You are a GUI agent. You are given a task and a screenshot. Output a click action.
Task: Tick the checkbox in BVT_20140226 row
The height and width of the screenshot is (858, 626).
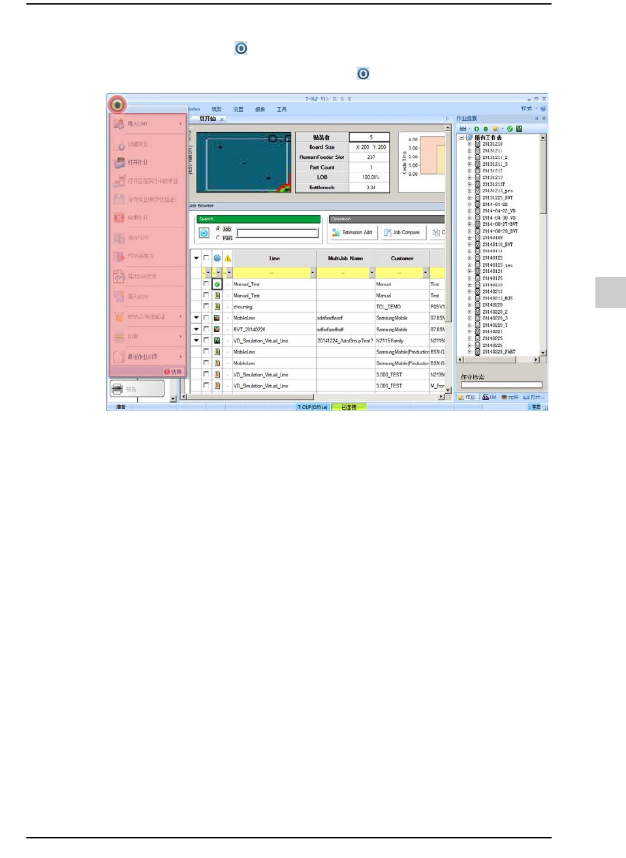[206, 329]
